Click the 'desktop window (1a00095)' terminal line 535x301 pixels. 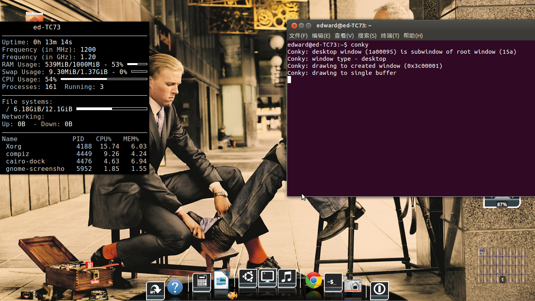[402, 52]
